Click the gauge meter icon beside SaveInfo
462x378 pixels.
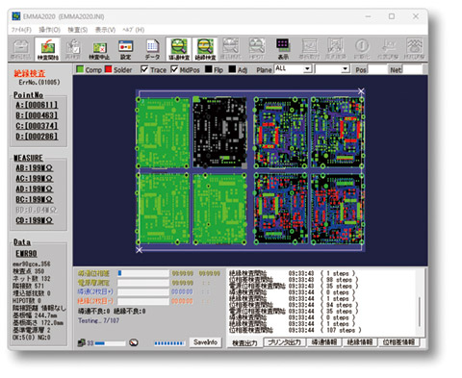pyautogui.click(x=134, y=342)
